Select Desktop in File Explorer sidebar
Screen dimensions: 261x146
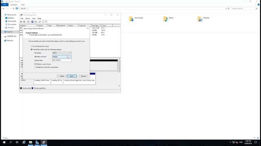pyautogui.click(x=11, y=18)
